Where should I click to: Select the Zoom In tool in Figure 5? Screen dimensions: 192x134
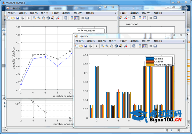[103, 46]
